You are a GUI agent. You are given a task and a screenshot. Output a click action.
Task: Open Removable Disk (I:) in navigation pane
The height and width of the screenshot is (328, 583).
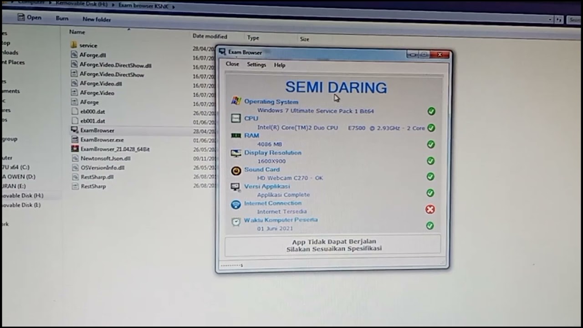[x=20, y=205]
